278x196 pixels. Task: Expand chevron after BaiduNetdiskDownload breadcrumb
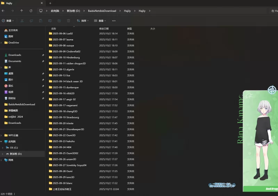tap(120, 11)
